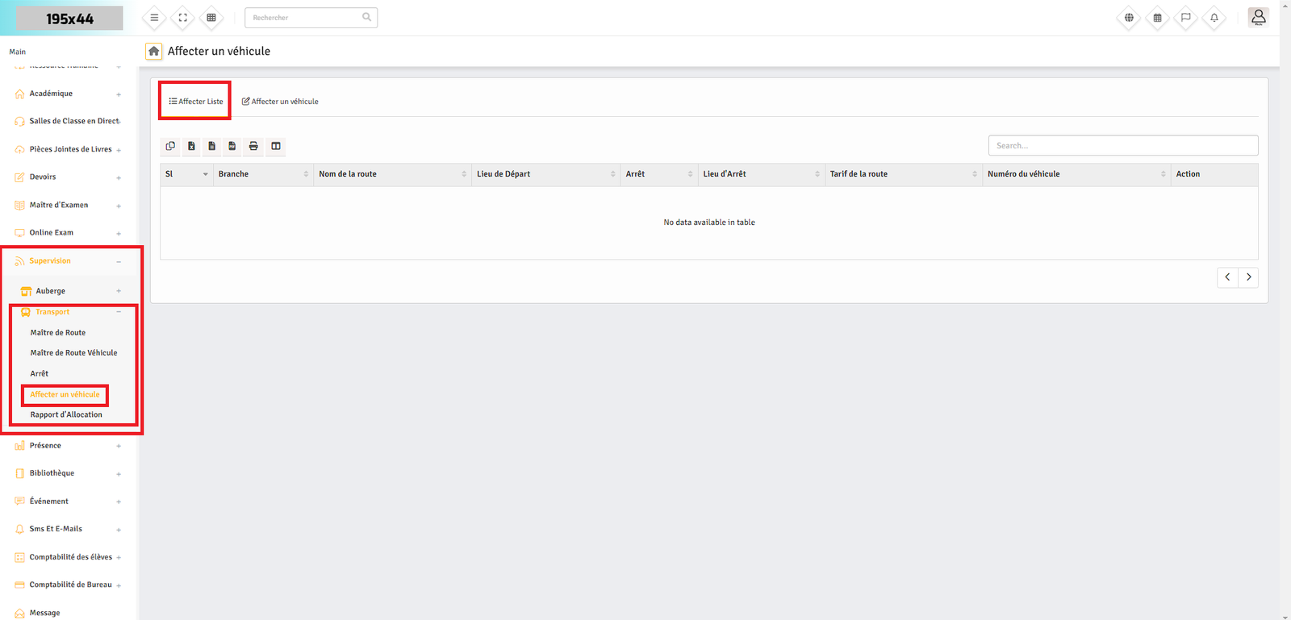The width and height of the screenshot is (1291, 620).
Task: Click the table Search input field
Action: tap(1122, 146)
